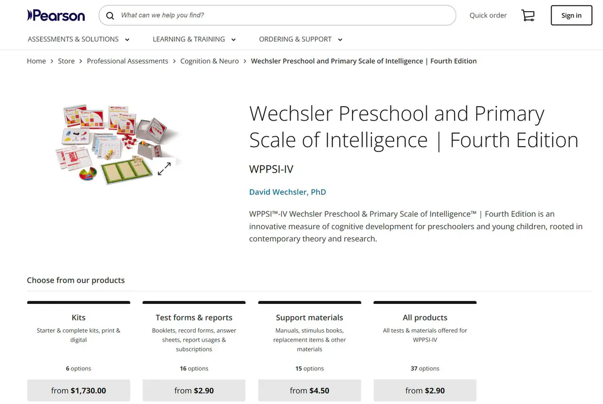Image resolution: width=603 pixels, height=404 pixels.
Task: Click the from $1,730.00 Kits price button
Action: [x=78, y=390]
